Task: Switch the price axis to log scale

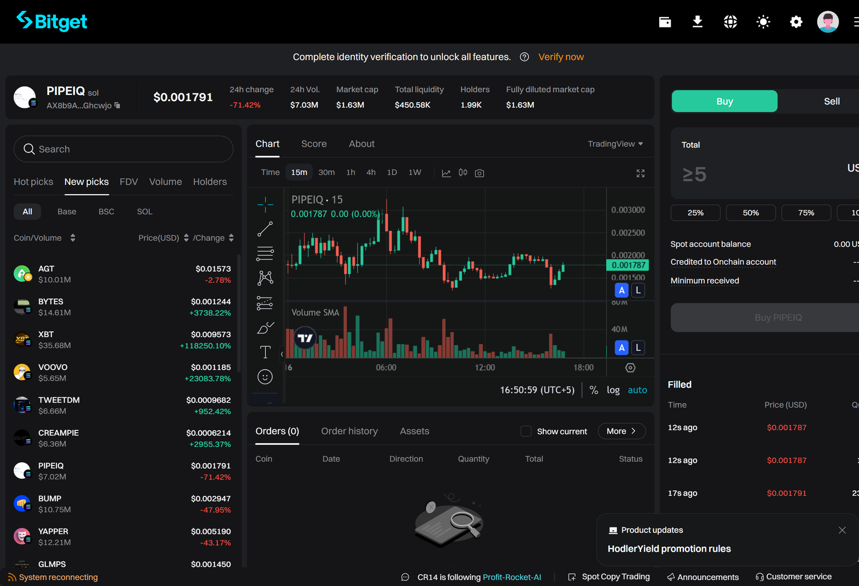Action: coord(613,390)
